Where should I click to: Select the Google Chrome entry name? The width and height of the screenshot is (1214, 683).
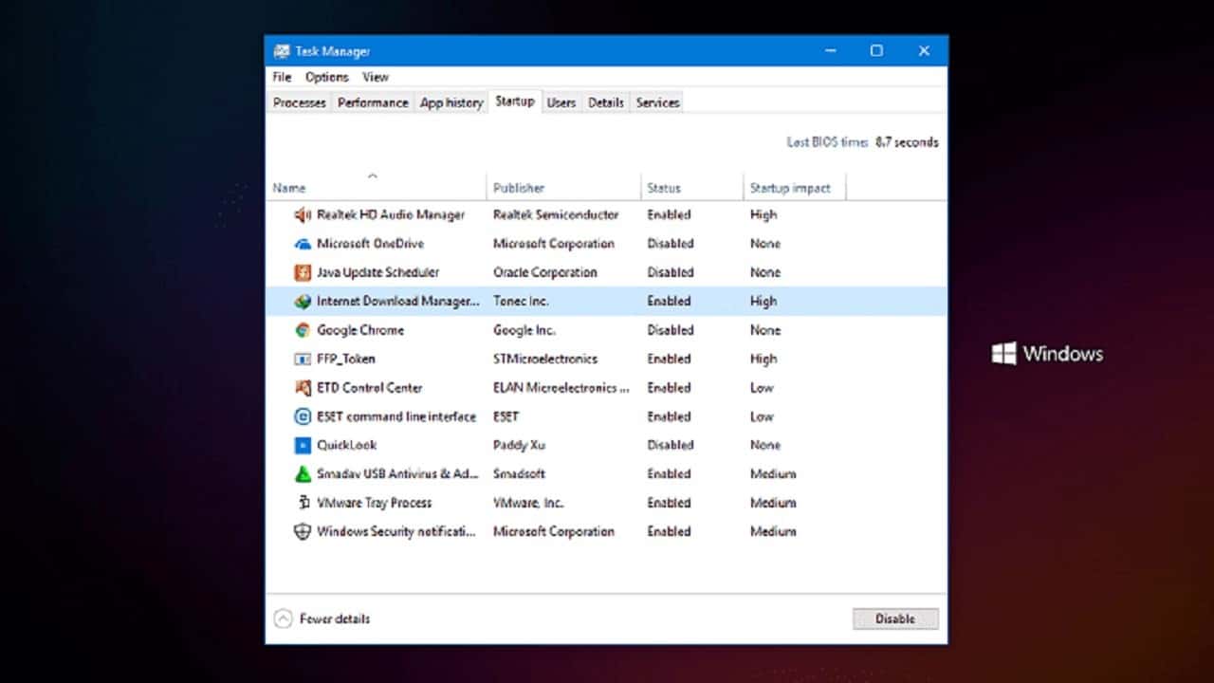(360, 330)
